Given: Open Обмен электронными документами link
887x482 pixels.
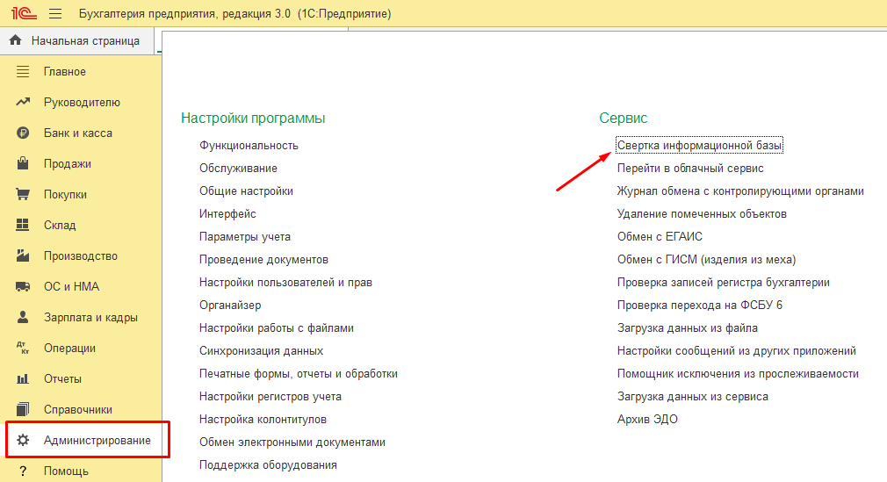Looking at the screenshot, I should (x=292, y=442).
